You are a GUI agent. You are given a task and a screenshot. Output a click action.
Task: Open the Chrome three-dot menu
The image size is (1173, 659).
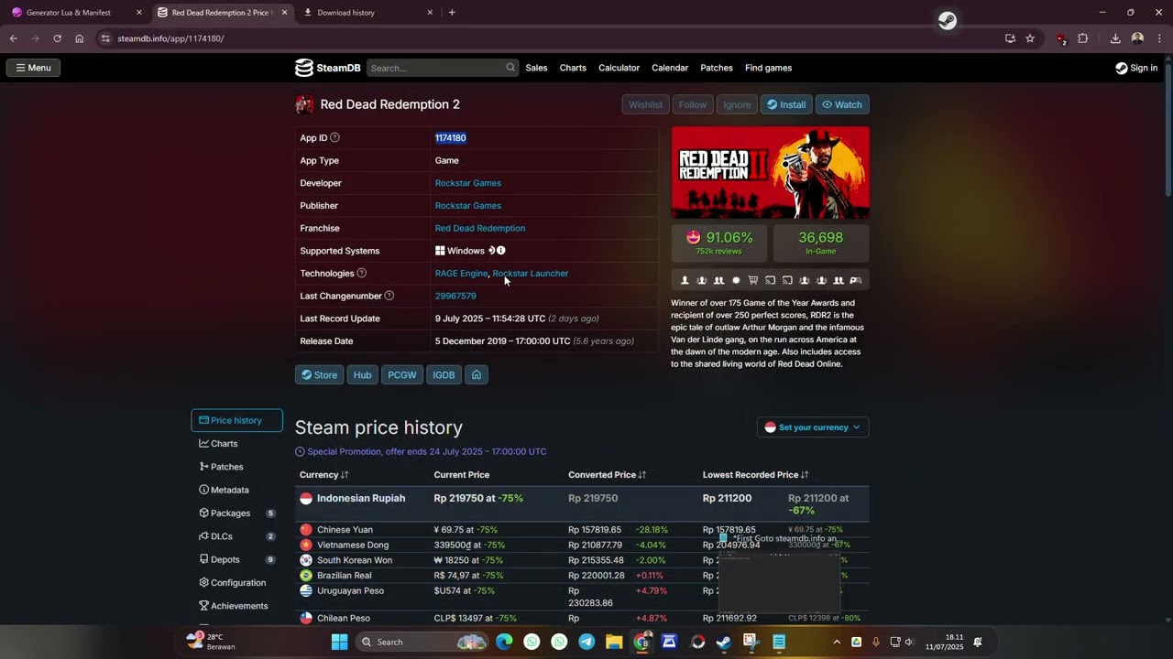coord(1159,38)
